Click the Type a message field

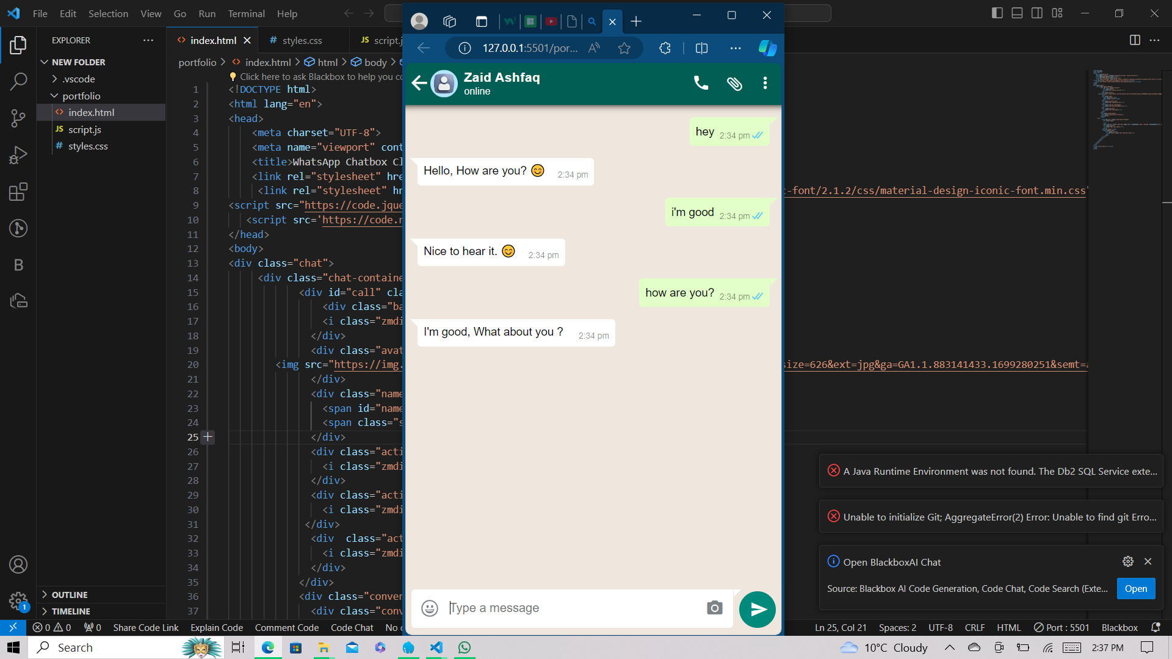[574, 608]
